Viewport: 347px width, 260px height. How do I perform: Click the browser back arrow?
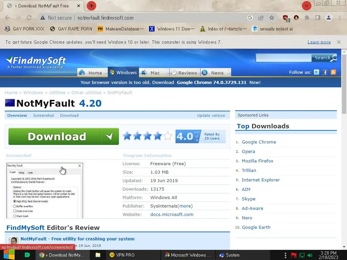click(x=7, y=18)
